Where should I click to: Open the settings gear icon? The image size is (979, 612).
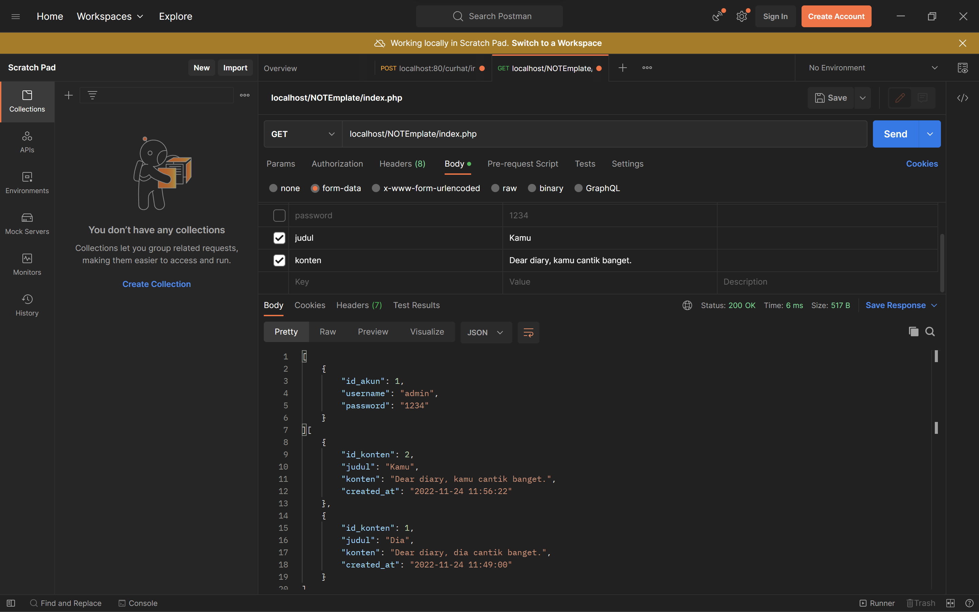[x=741, y=16]
